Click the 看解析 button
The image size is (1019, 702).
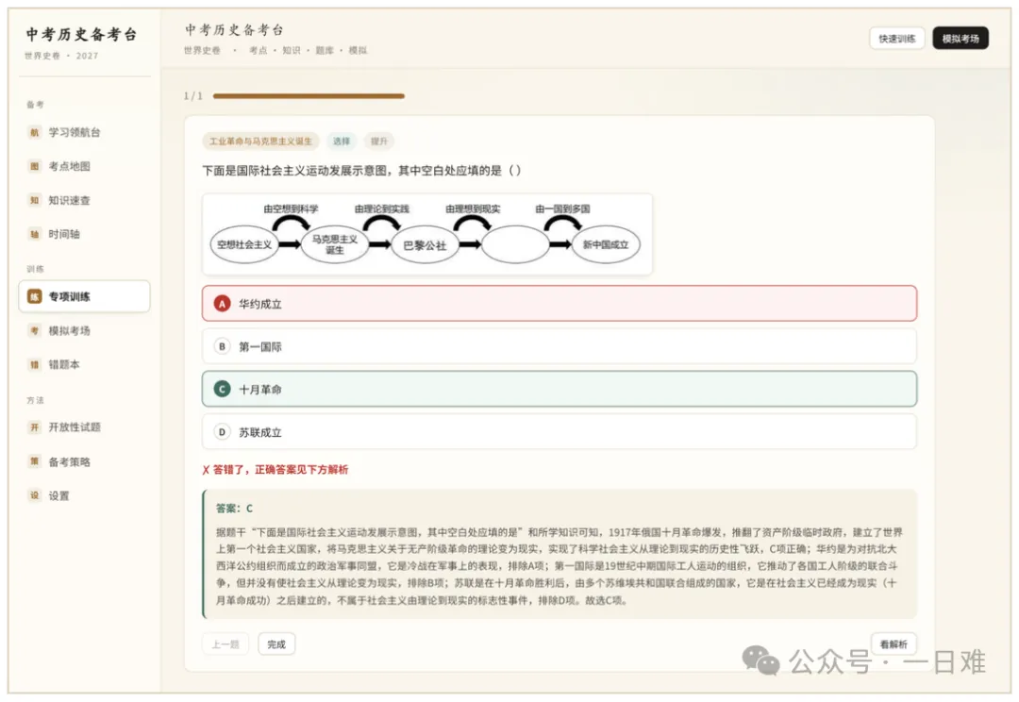pos(894,644)
